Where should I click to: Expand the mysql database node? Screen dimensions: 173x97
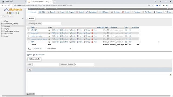point(2,29)
